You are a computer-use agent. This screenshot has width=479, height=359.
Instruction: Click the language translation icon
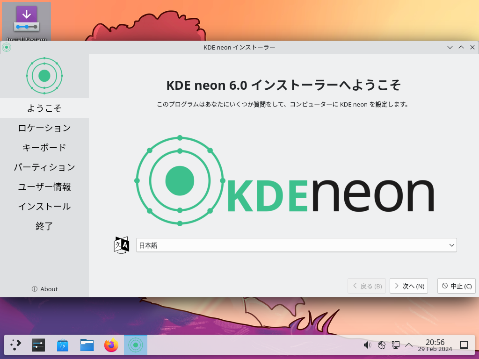[x=122, y=245]
